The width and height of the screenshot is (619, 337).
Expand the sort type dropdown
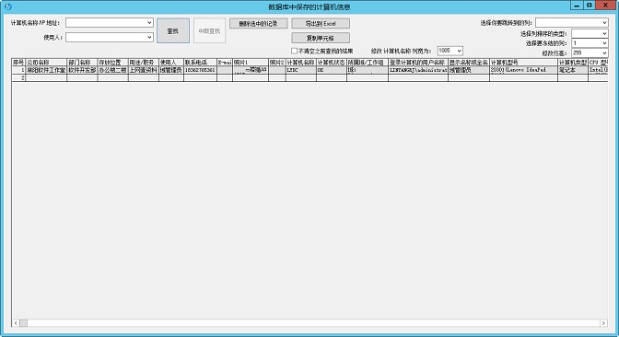[x=590, y=33]
